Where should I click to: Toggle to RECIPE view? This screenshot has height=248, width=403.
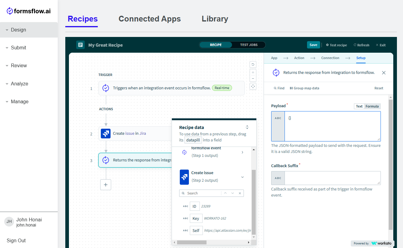coord(216,45)
